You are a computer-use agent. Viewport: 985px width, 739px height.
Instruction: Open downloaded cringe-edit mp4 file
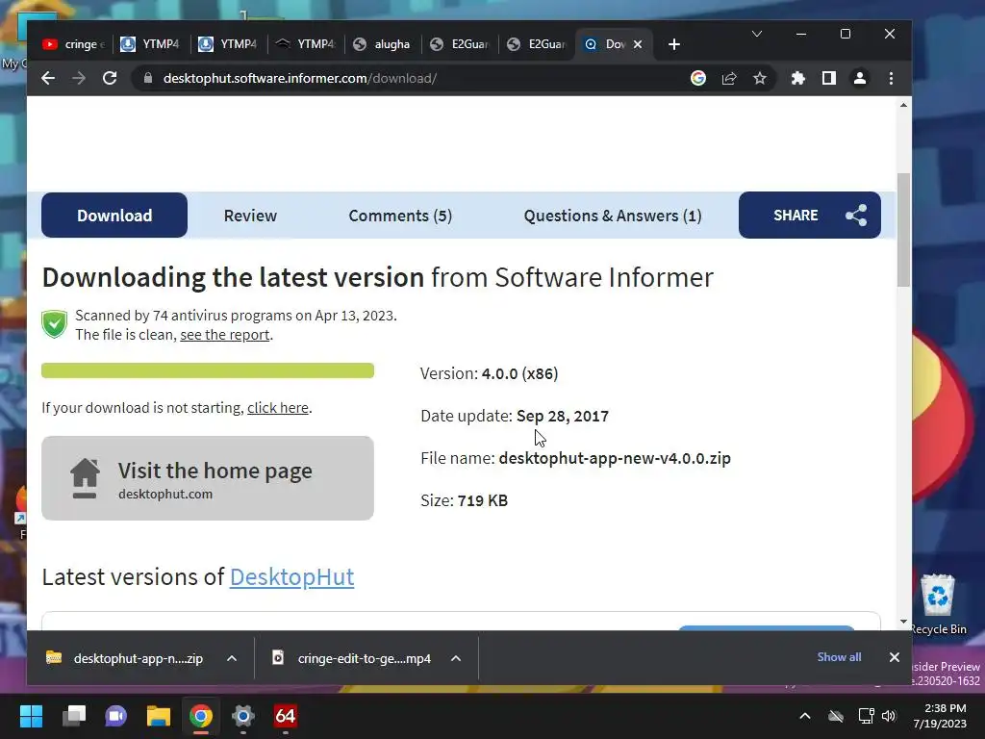352,658
